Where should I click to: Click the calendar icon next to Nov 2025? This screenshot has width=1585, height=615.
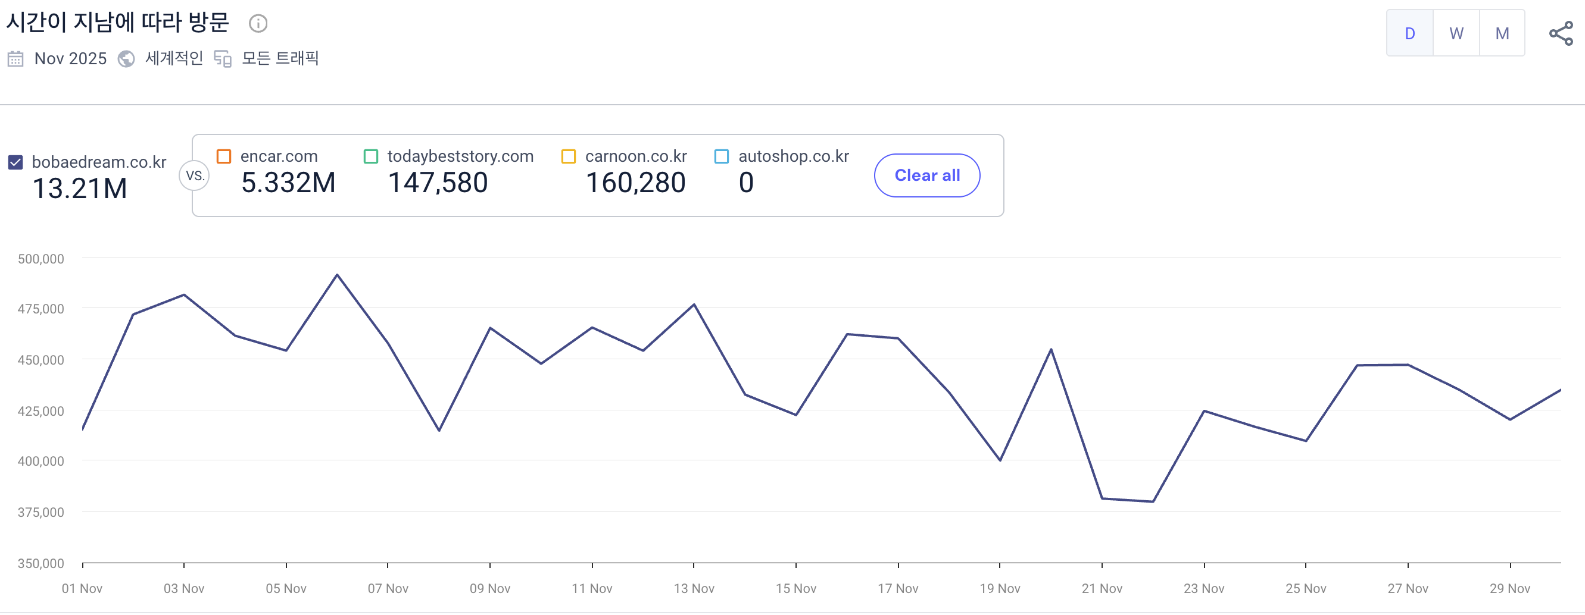pos(15,59)
